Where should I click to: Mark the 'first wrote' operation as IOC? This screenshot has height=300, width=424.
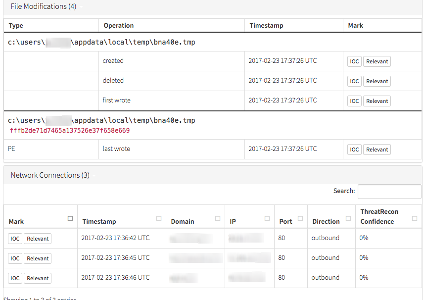[x=354, y=101]
